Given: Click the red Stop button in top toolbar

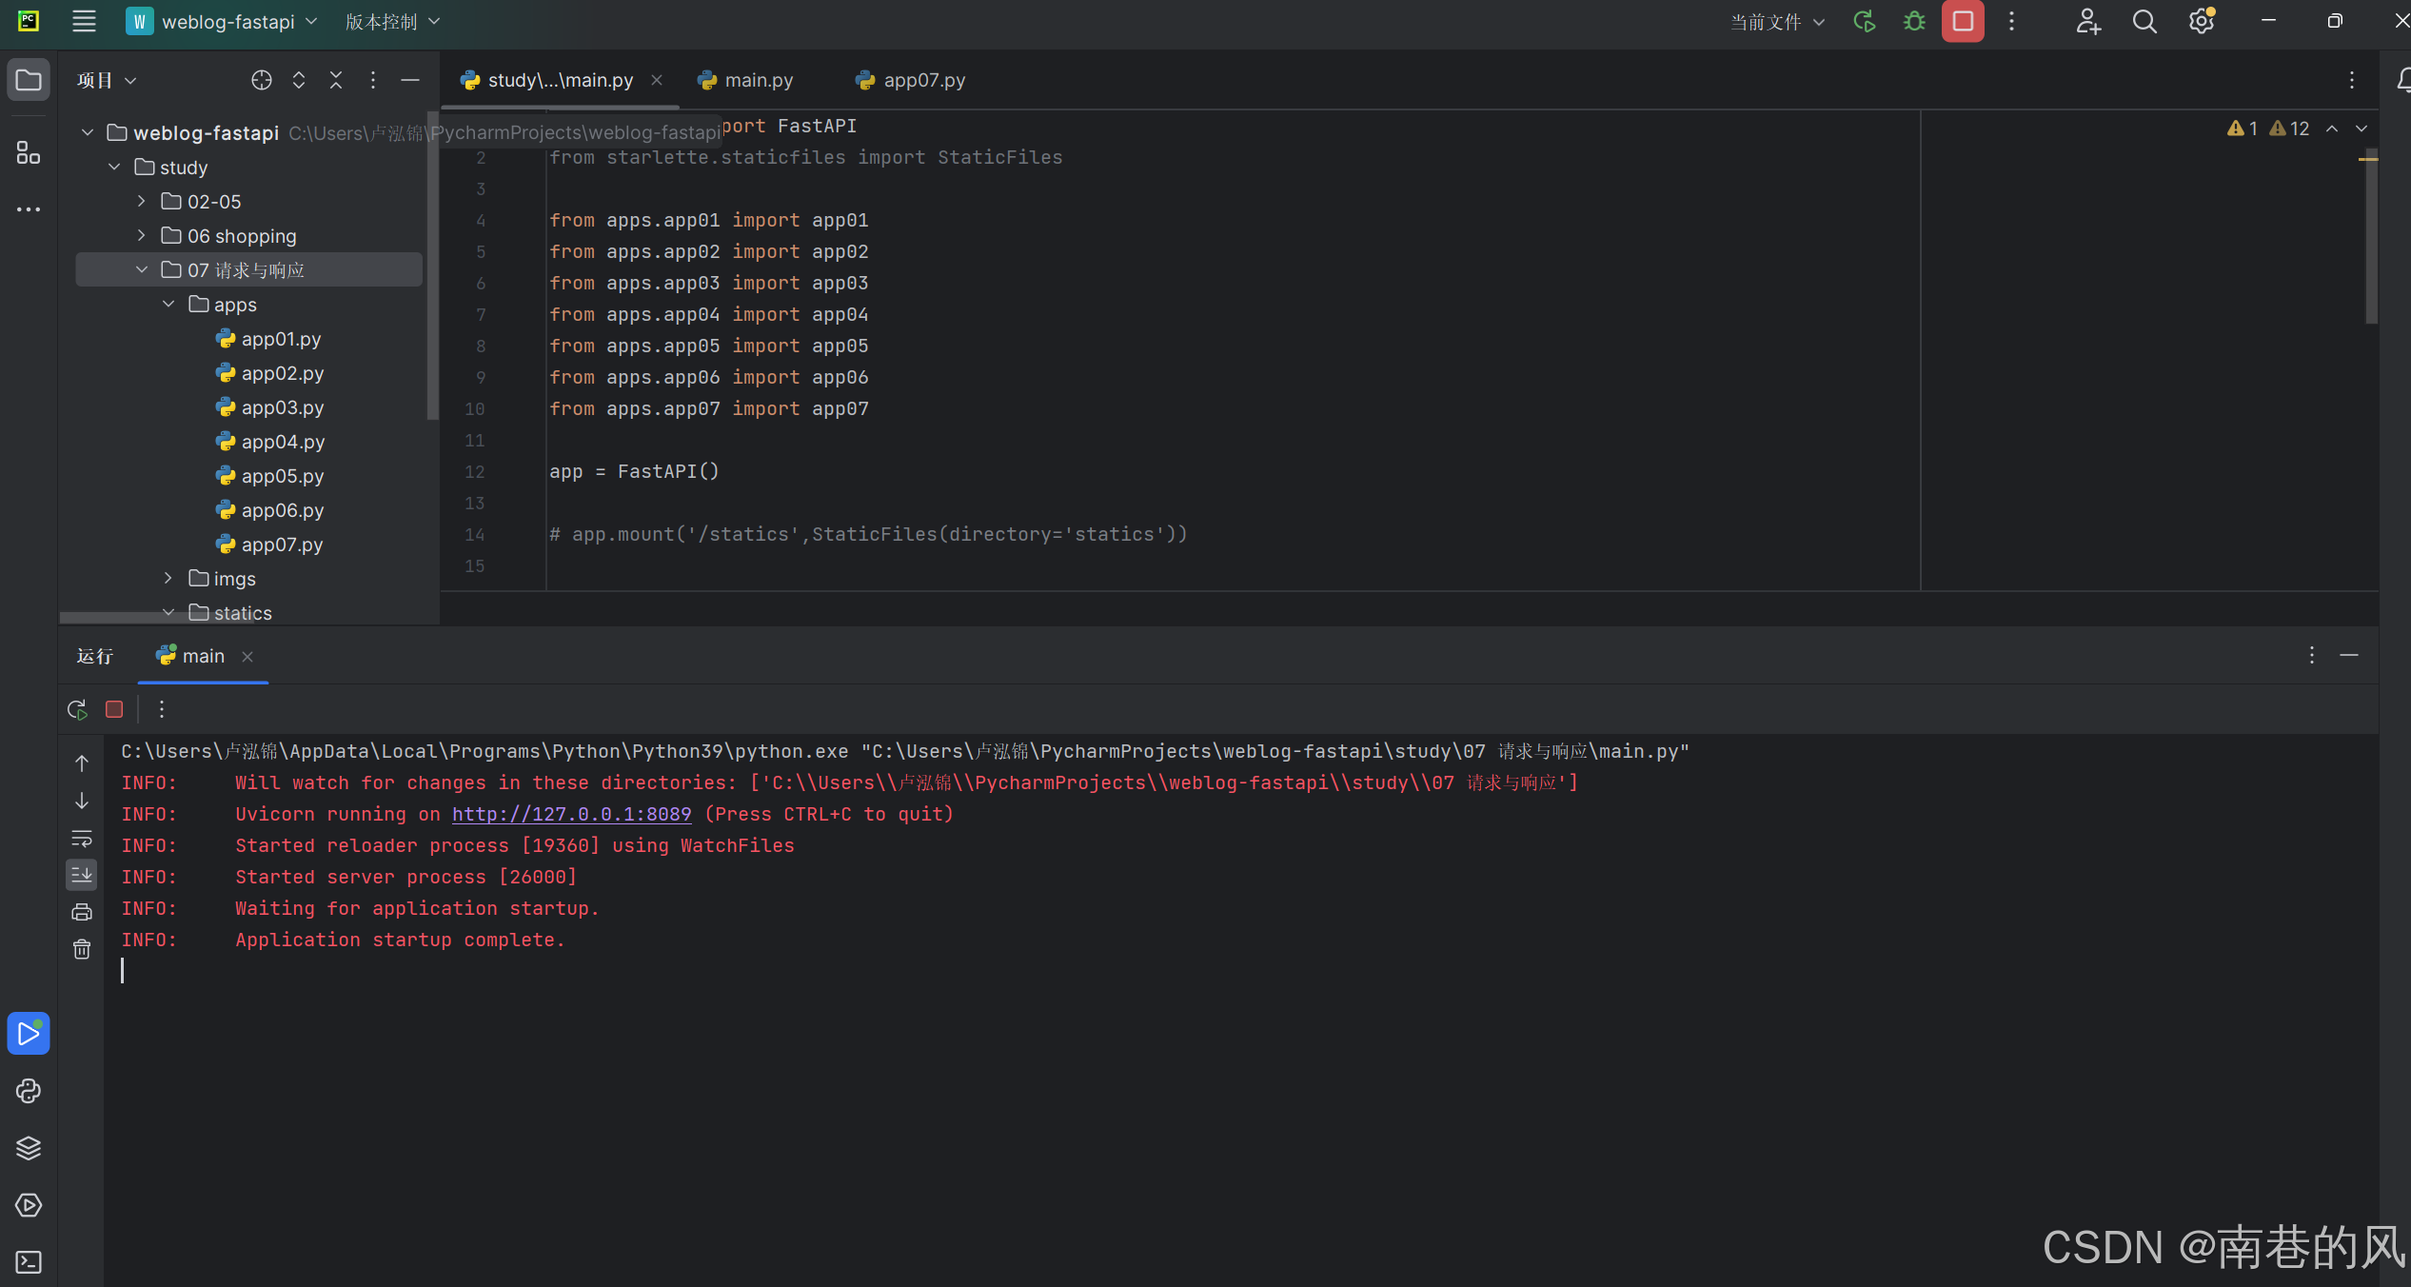Looking at the screenshot, I should (x=1962, y=22).
